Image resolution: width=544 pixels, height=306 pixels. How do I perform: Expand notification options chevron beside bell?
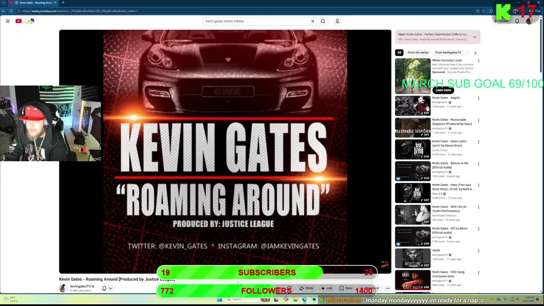(110, 288)
